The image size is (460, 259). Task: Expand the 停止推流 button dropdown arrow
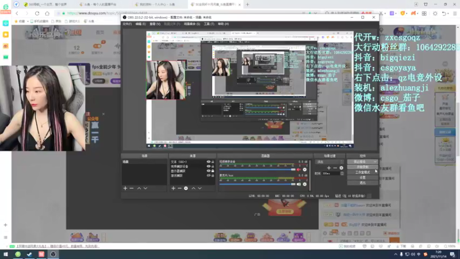(375, 162)
